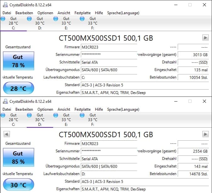212x193 pixels.
Task: Click the 2554 GB total writes value
Action: (x=193, y=151)
